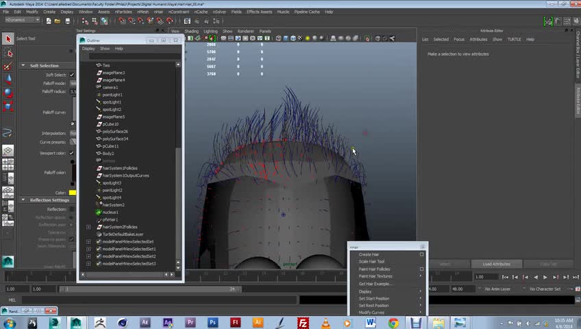Select nucleus1 in the Outliner list

pyautogui.click(x=110, y=212)
